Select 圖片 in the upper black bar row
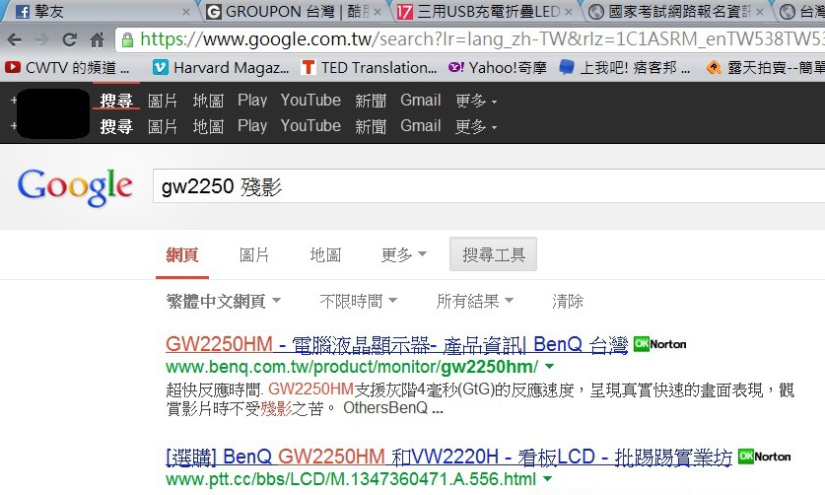Screen dimensions: 825x495 click(x=163, y=100)
